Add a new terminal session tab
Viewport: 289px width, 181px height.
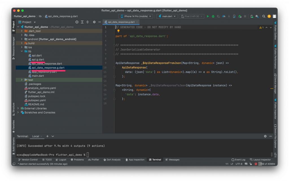[x=47, y=136]
